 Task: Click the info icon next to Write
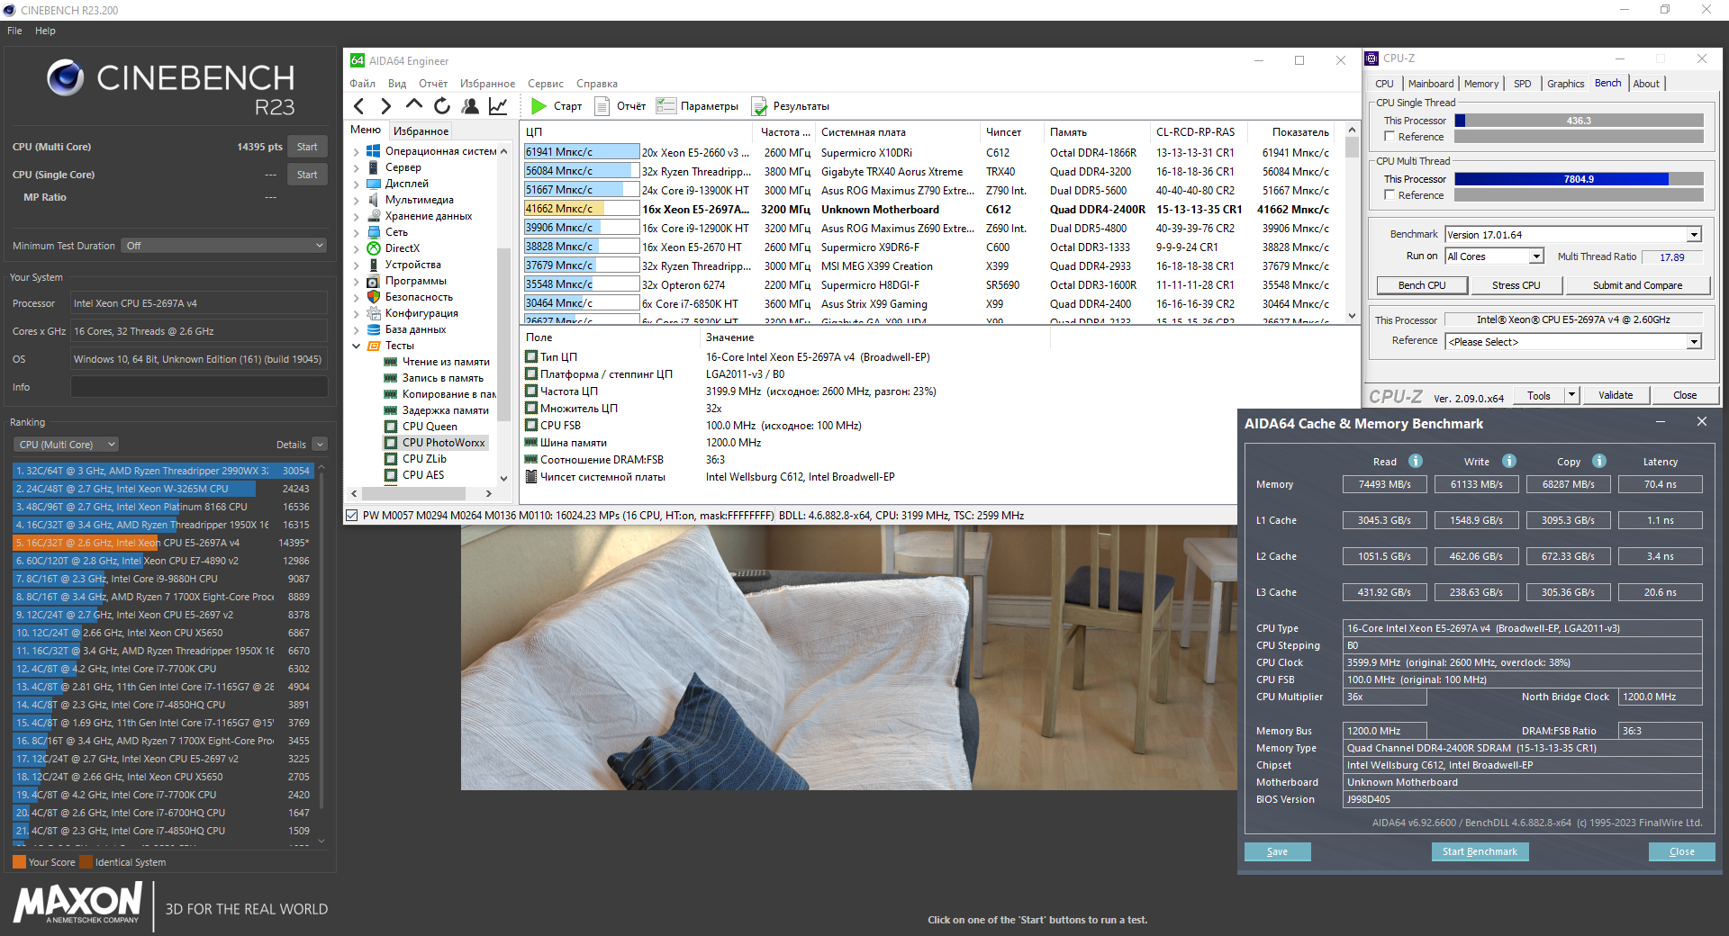(1509, 461)
